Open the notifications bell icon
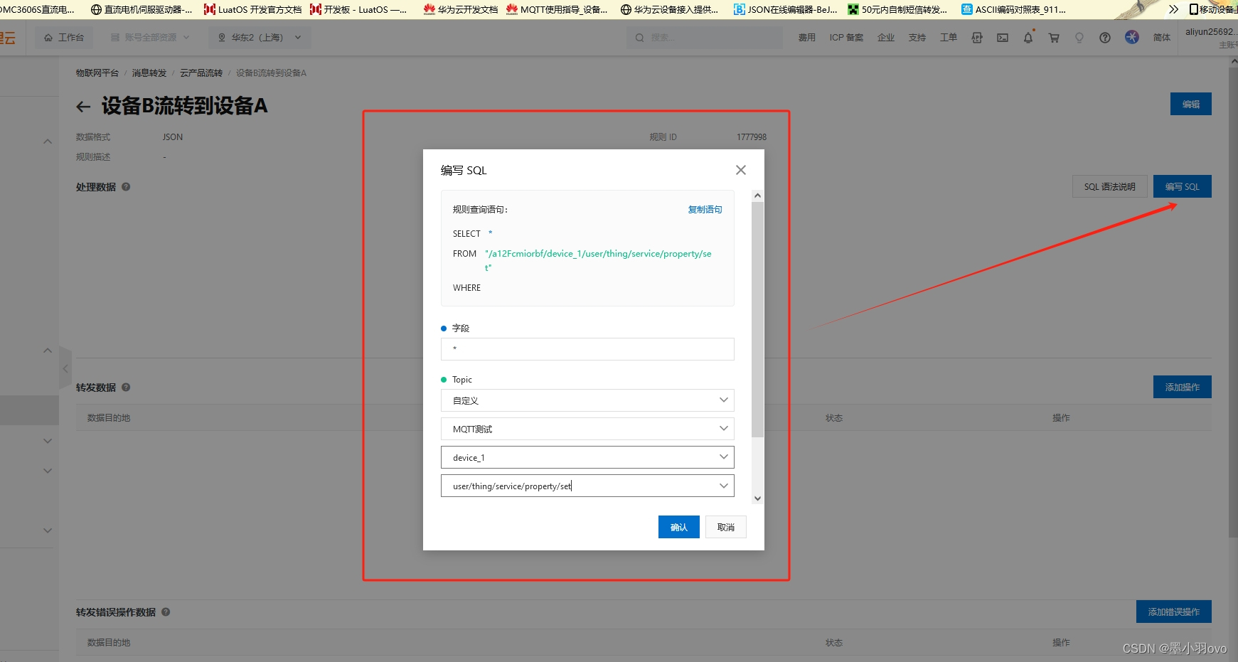Image resolution: width=1238 pixels, height=662 pixels. 1028,38
